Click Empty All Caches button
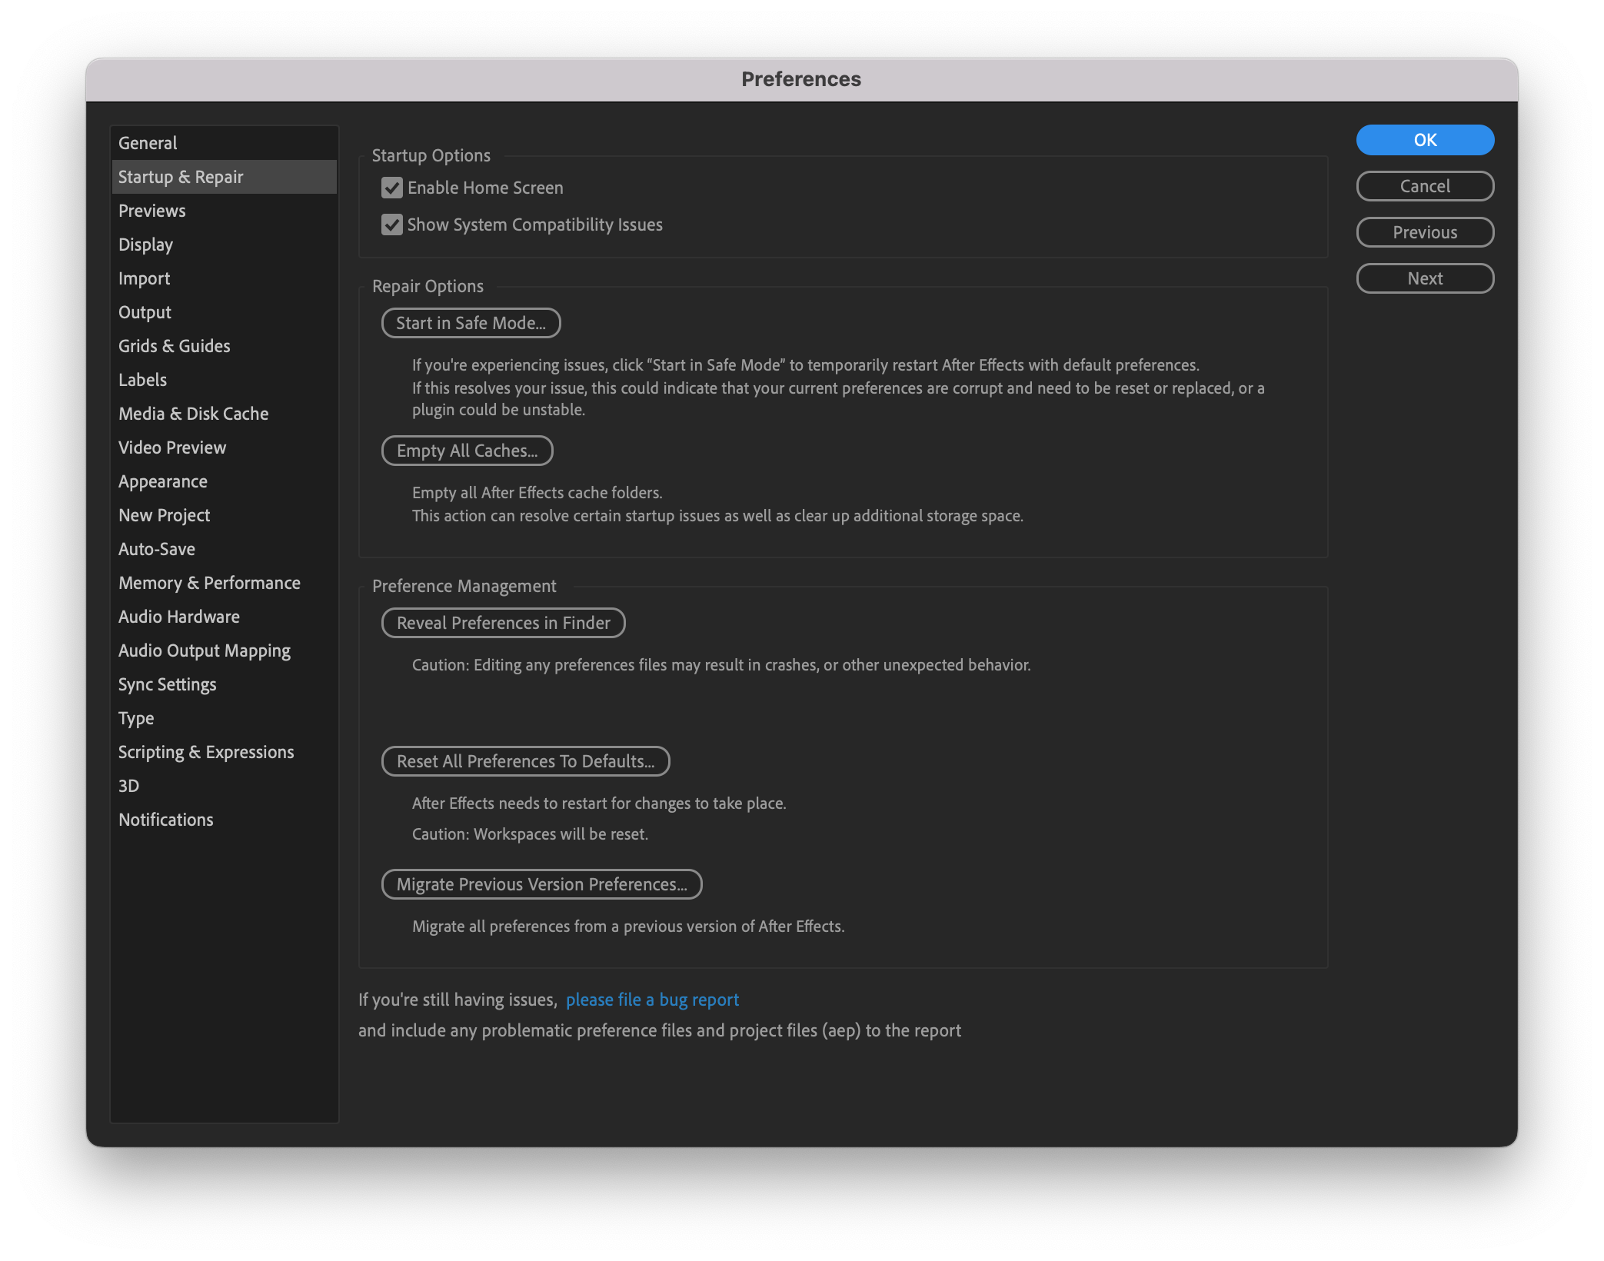The width and height of the screenshot is (1604, 1261). point(467,451)
